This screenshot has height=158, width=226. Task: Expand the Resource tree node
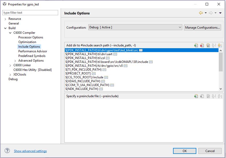[5, 19]
